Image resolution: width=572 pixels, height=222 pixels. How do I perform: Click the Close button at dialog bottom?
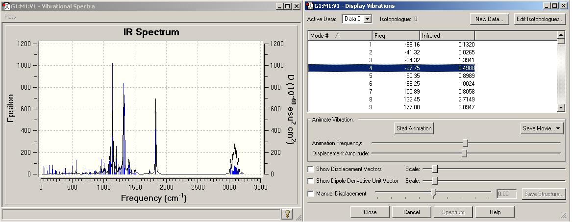pyautogui.click(x=370, y=212)
